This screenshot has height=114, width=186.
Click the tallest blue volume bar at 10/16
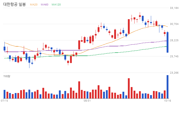click(167, 87)
